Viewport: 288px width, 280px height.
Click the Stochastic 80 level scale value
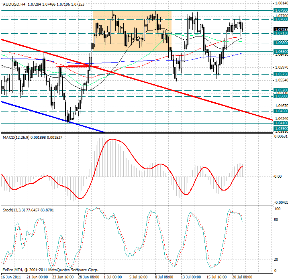276,220
